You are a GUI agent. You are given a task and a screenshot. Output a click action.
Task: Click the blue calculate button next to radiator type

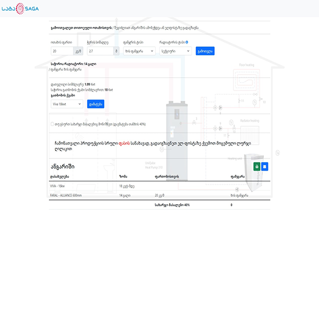(205, 51)
